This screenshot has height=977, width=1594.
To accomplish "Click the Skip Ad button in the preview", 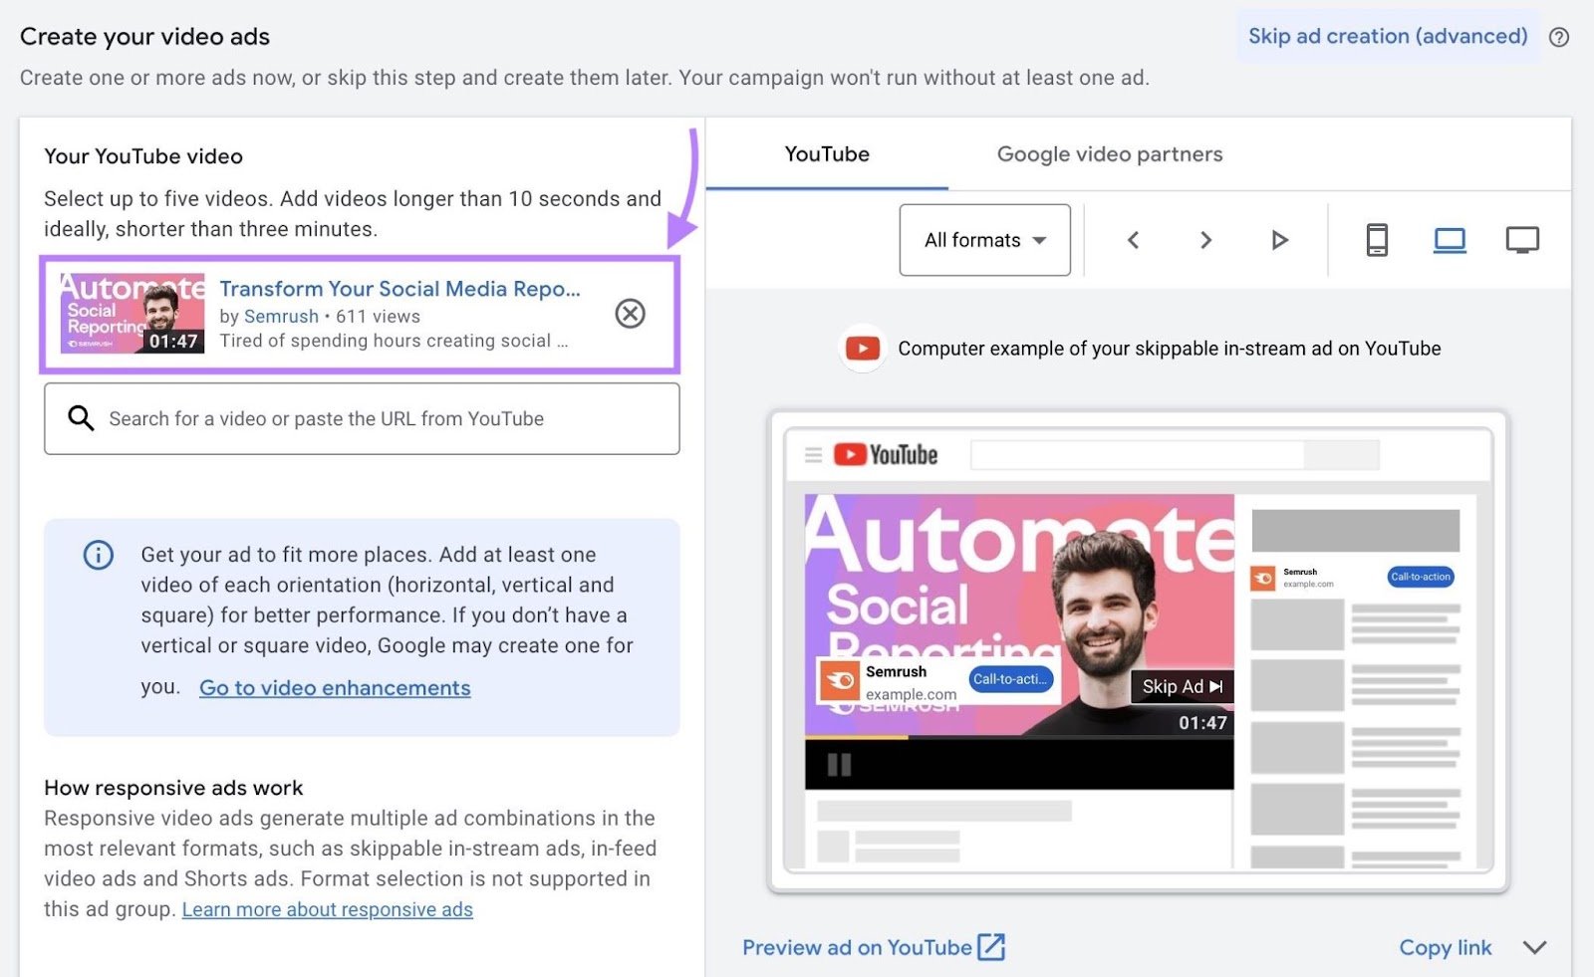I will [1181, 686].
